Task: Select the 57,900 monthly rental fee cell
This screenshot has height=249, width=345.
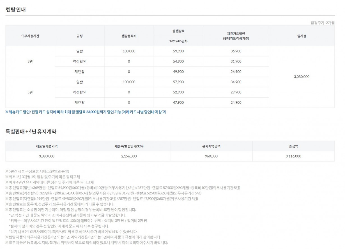Action: (x=178, y=82)
